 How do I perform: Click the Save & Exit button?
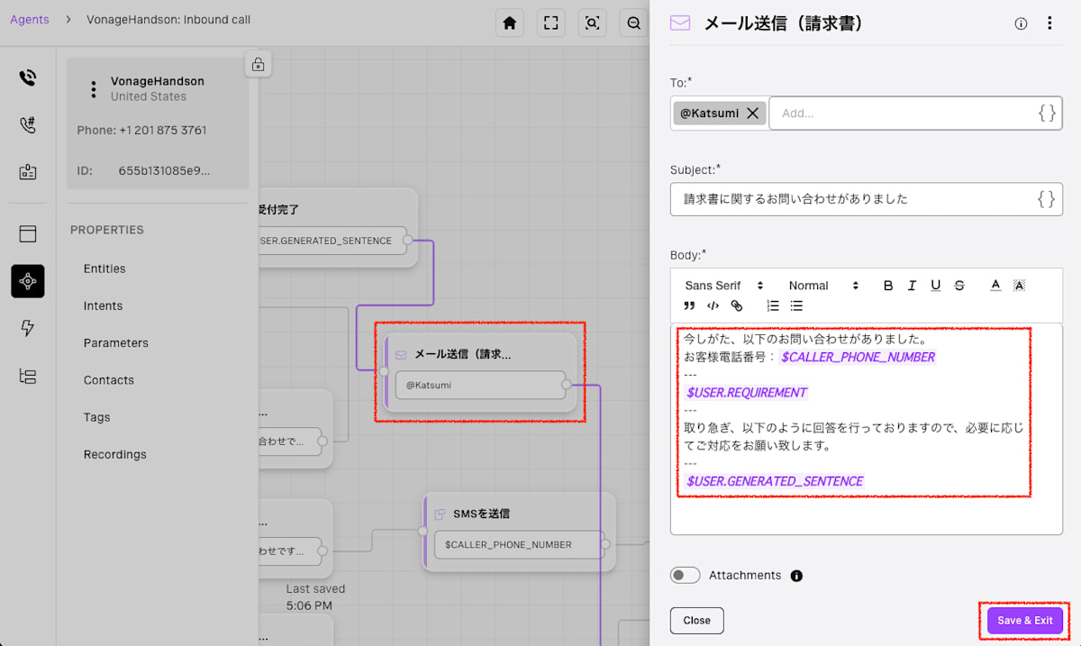1025,621
